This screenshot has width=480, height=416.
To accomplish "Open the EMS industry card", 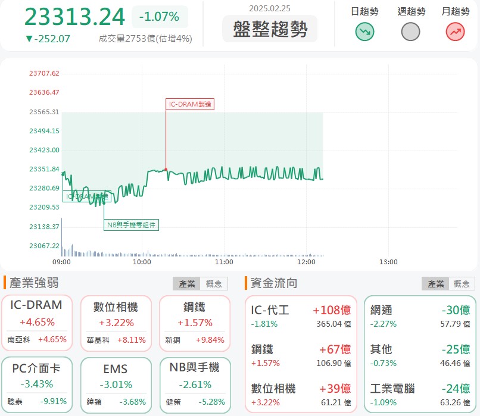I will [116, 384].
